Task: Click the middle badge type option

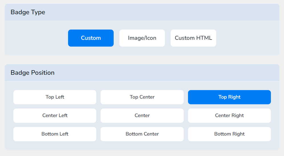Action: click(142, 38)
